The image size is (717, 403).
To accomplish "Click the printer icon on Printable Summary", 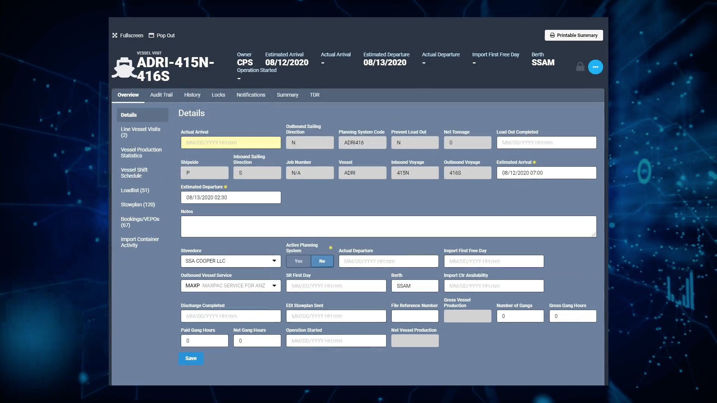I will click(x=552, y=35).
